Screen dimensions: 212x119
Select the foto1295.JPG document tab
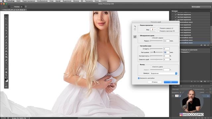point(14,10)
